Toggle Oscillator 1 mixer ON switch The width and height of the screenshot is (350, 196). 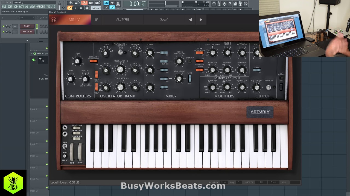tap(164, 53)
